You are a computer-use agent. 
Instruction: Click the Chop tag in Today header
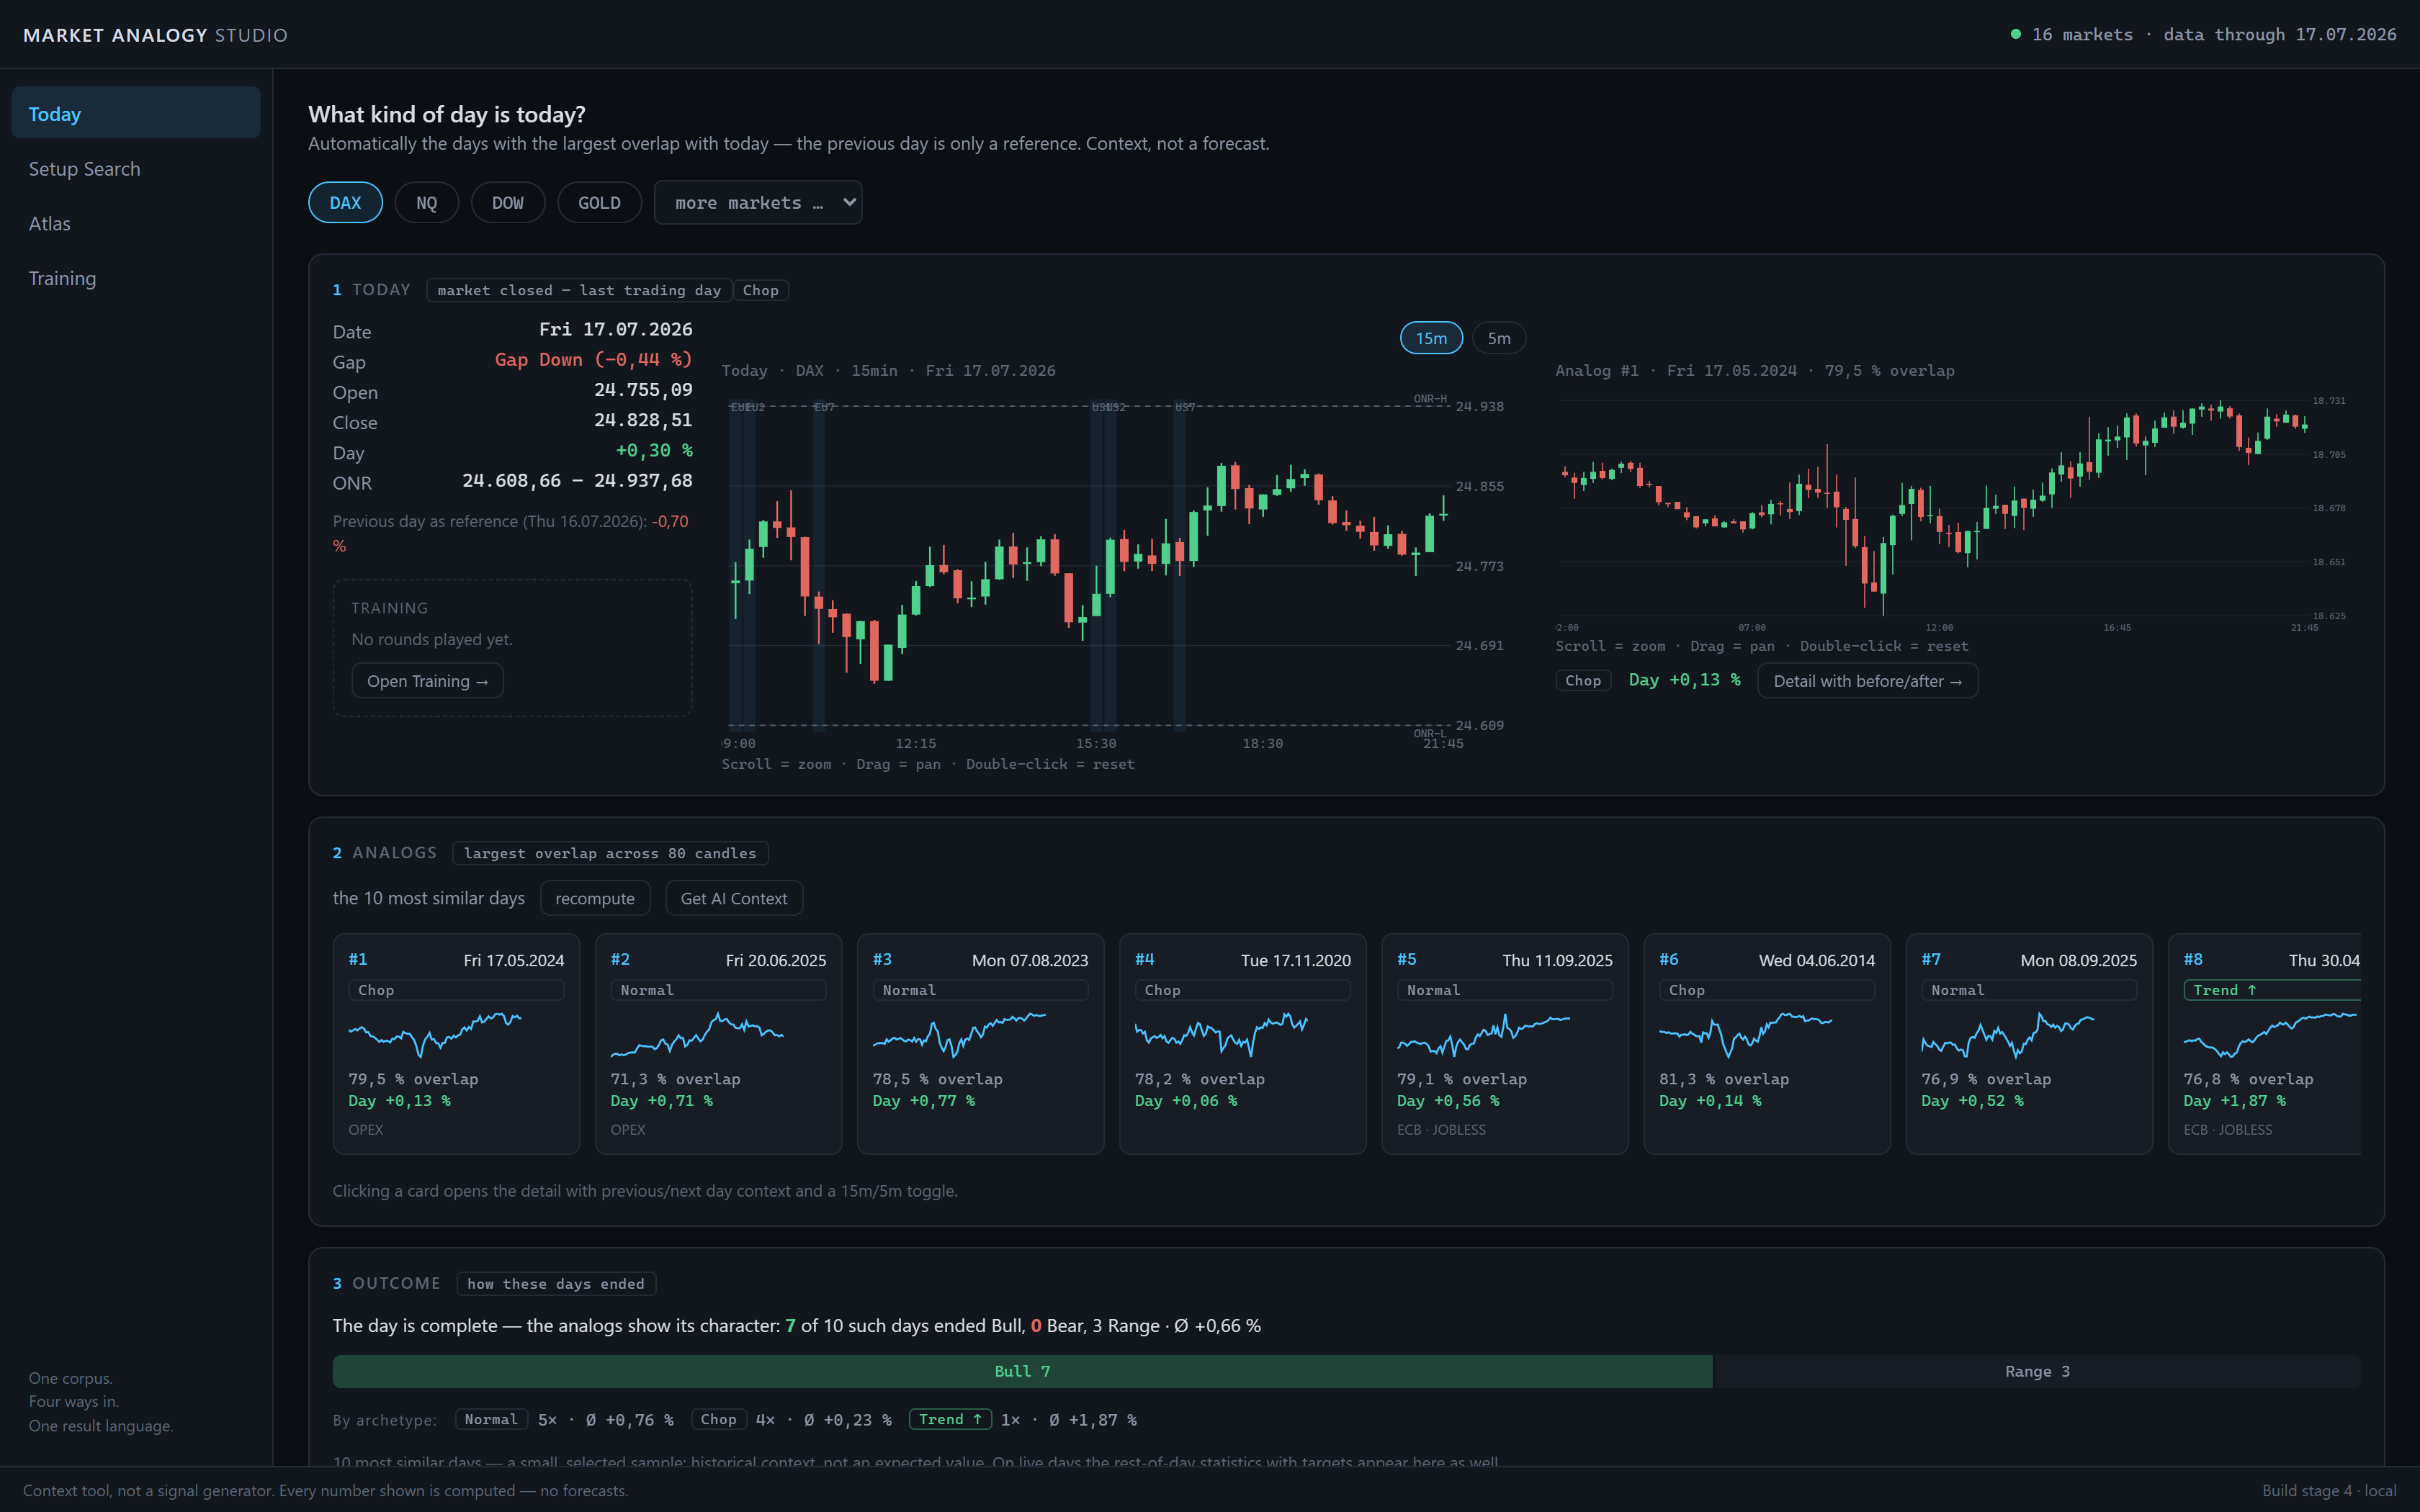coord(760,290)
